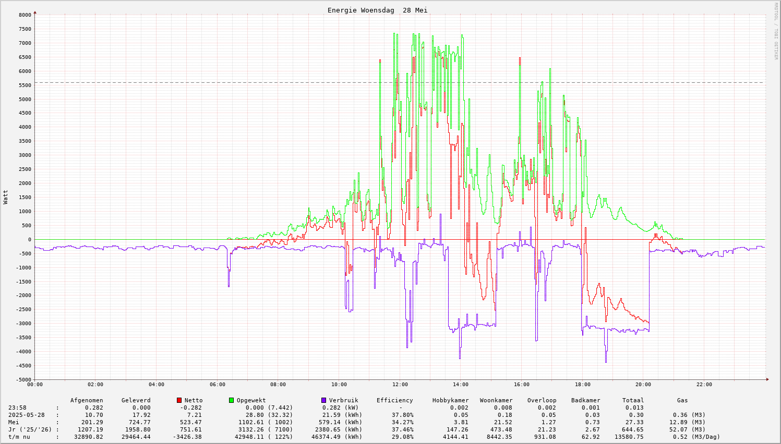Select the Afgenomen column header
Viewport: 781px width, 444px height.
(x=87, y=400)
